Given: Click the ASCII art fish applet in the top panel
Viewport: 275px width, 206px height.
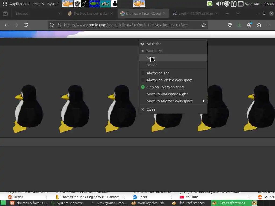Looking at the screenshot, I should coord(85,4).
